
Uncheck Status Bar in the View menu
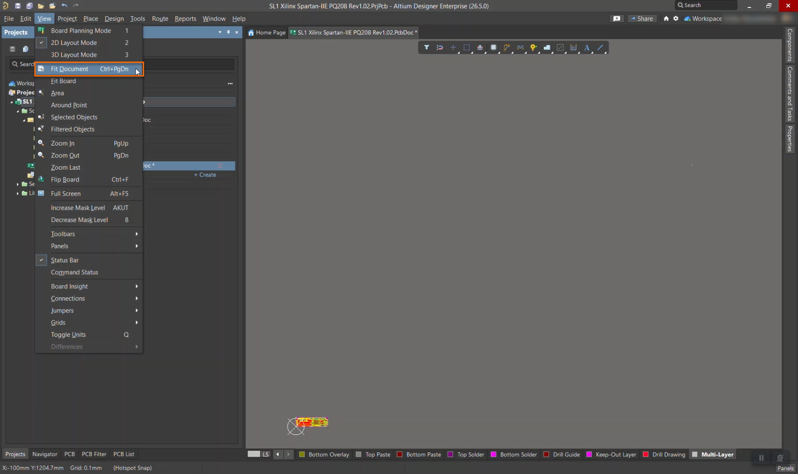(65, 260)
